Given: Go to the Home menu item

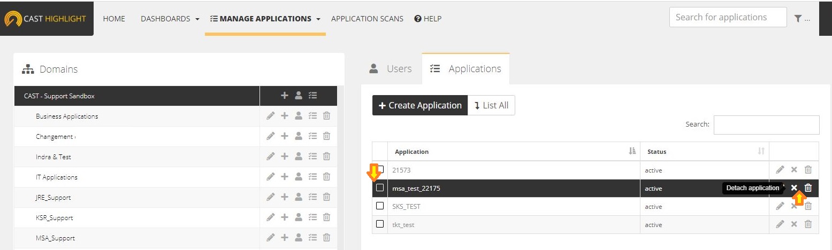Looking at the screenshot, I should pyautogui.click(x=114, y=19).
